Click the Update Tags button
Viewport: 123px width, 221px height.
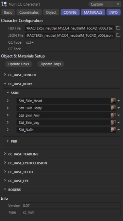click(51, 64)
